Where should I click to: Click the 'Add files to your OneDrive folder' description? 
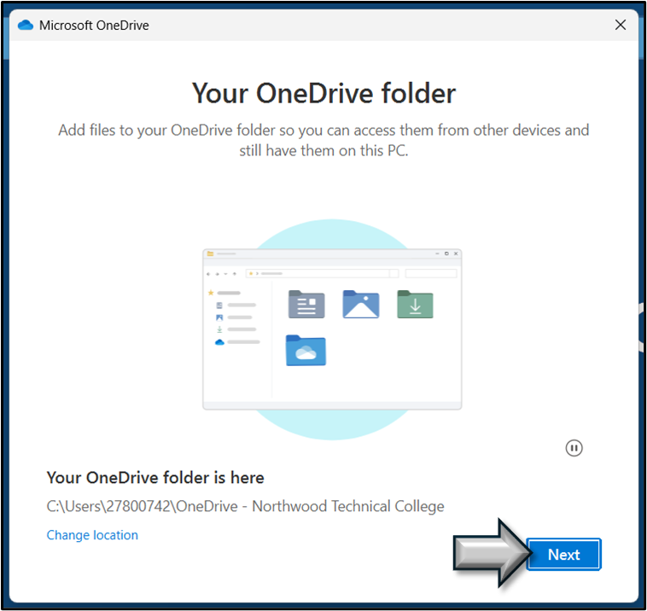323,140
